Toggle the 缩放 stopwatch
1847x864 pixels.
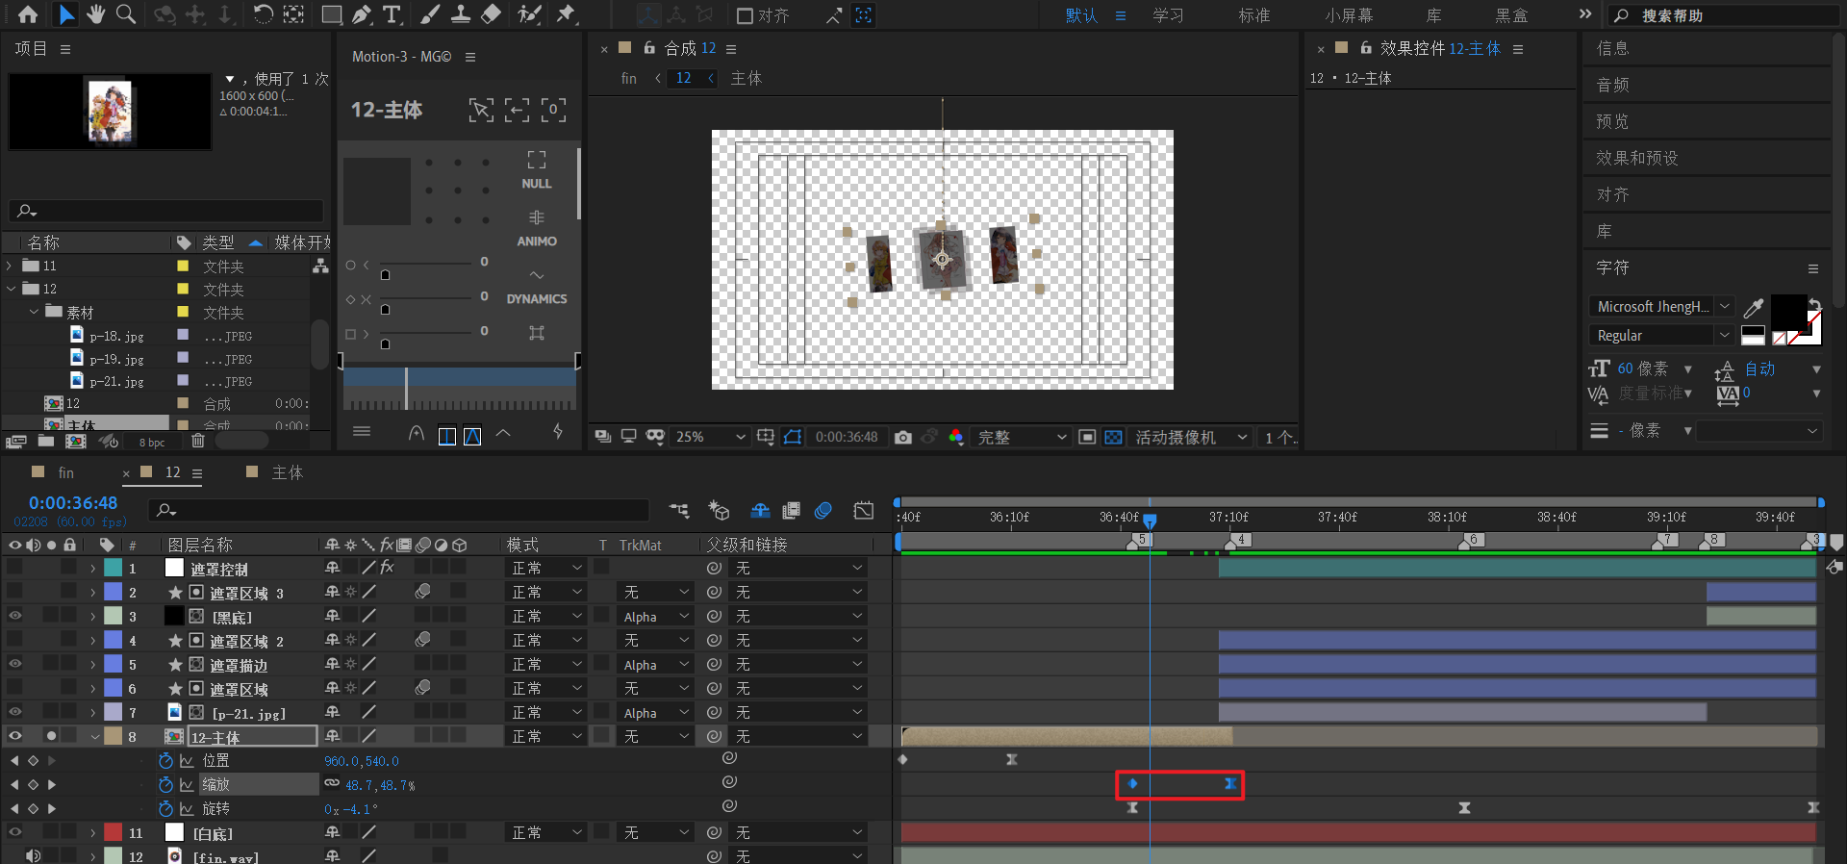tap(166, 785)
